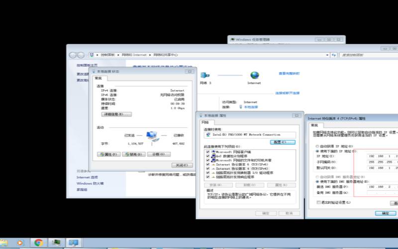Click the 备用 DNS 服务器 input field

tap(383, 193)
